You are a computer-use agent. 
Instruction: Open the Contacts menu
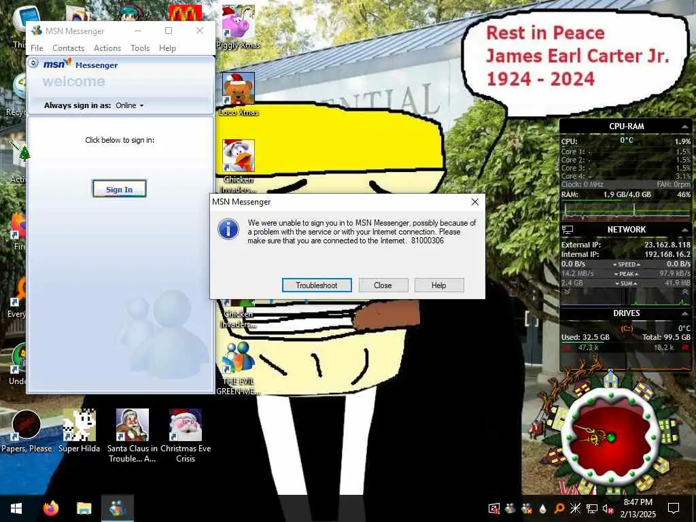point(69,48)
